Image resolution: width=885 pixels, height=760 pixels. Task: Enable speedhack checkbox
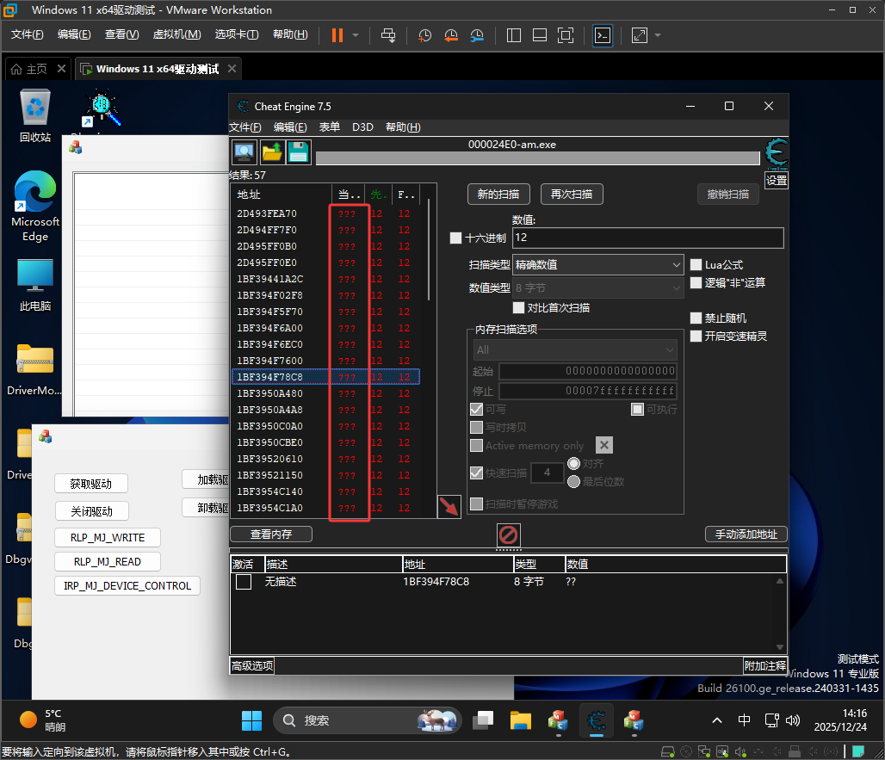point(696,337)
